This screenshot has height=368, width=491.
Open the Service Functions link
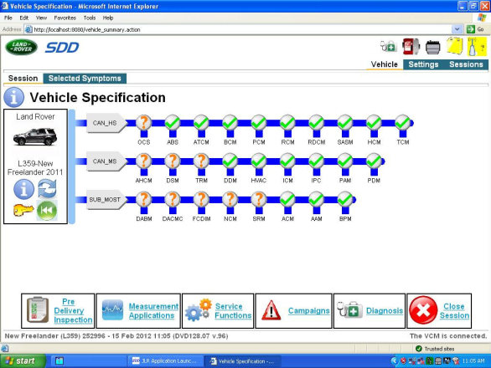(x=233, y=311)
